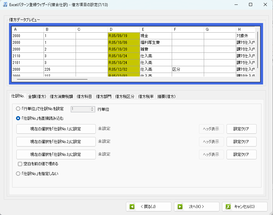Click the green back arrow icon
The height and width of the screenshot is (215, 273).
(132, 207)
